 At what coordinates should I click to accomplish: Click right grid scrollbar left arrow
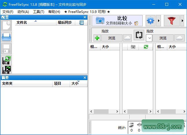(158, 111)
